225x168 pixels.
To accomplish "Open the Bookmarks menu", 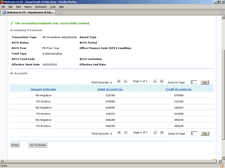I will [40, 7].
